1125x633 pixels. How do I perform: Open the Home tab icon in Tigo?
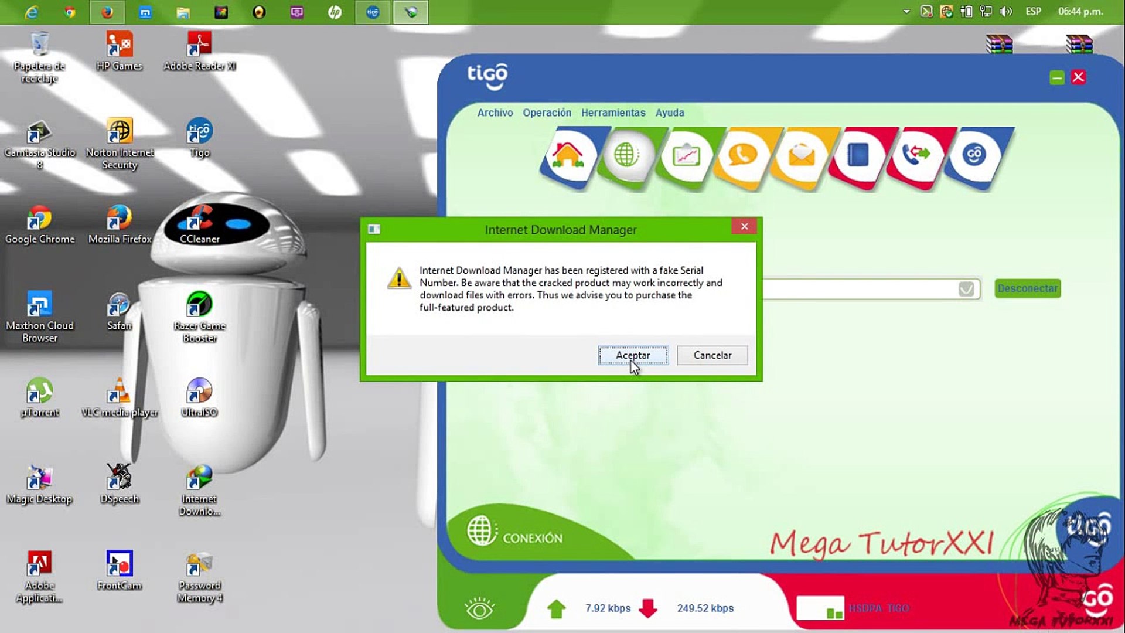tap(568, 156)
